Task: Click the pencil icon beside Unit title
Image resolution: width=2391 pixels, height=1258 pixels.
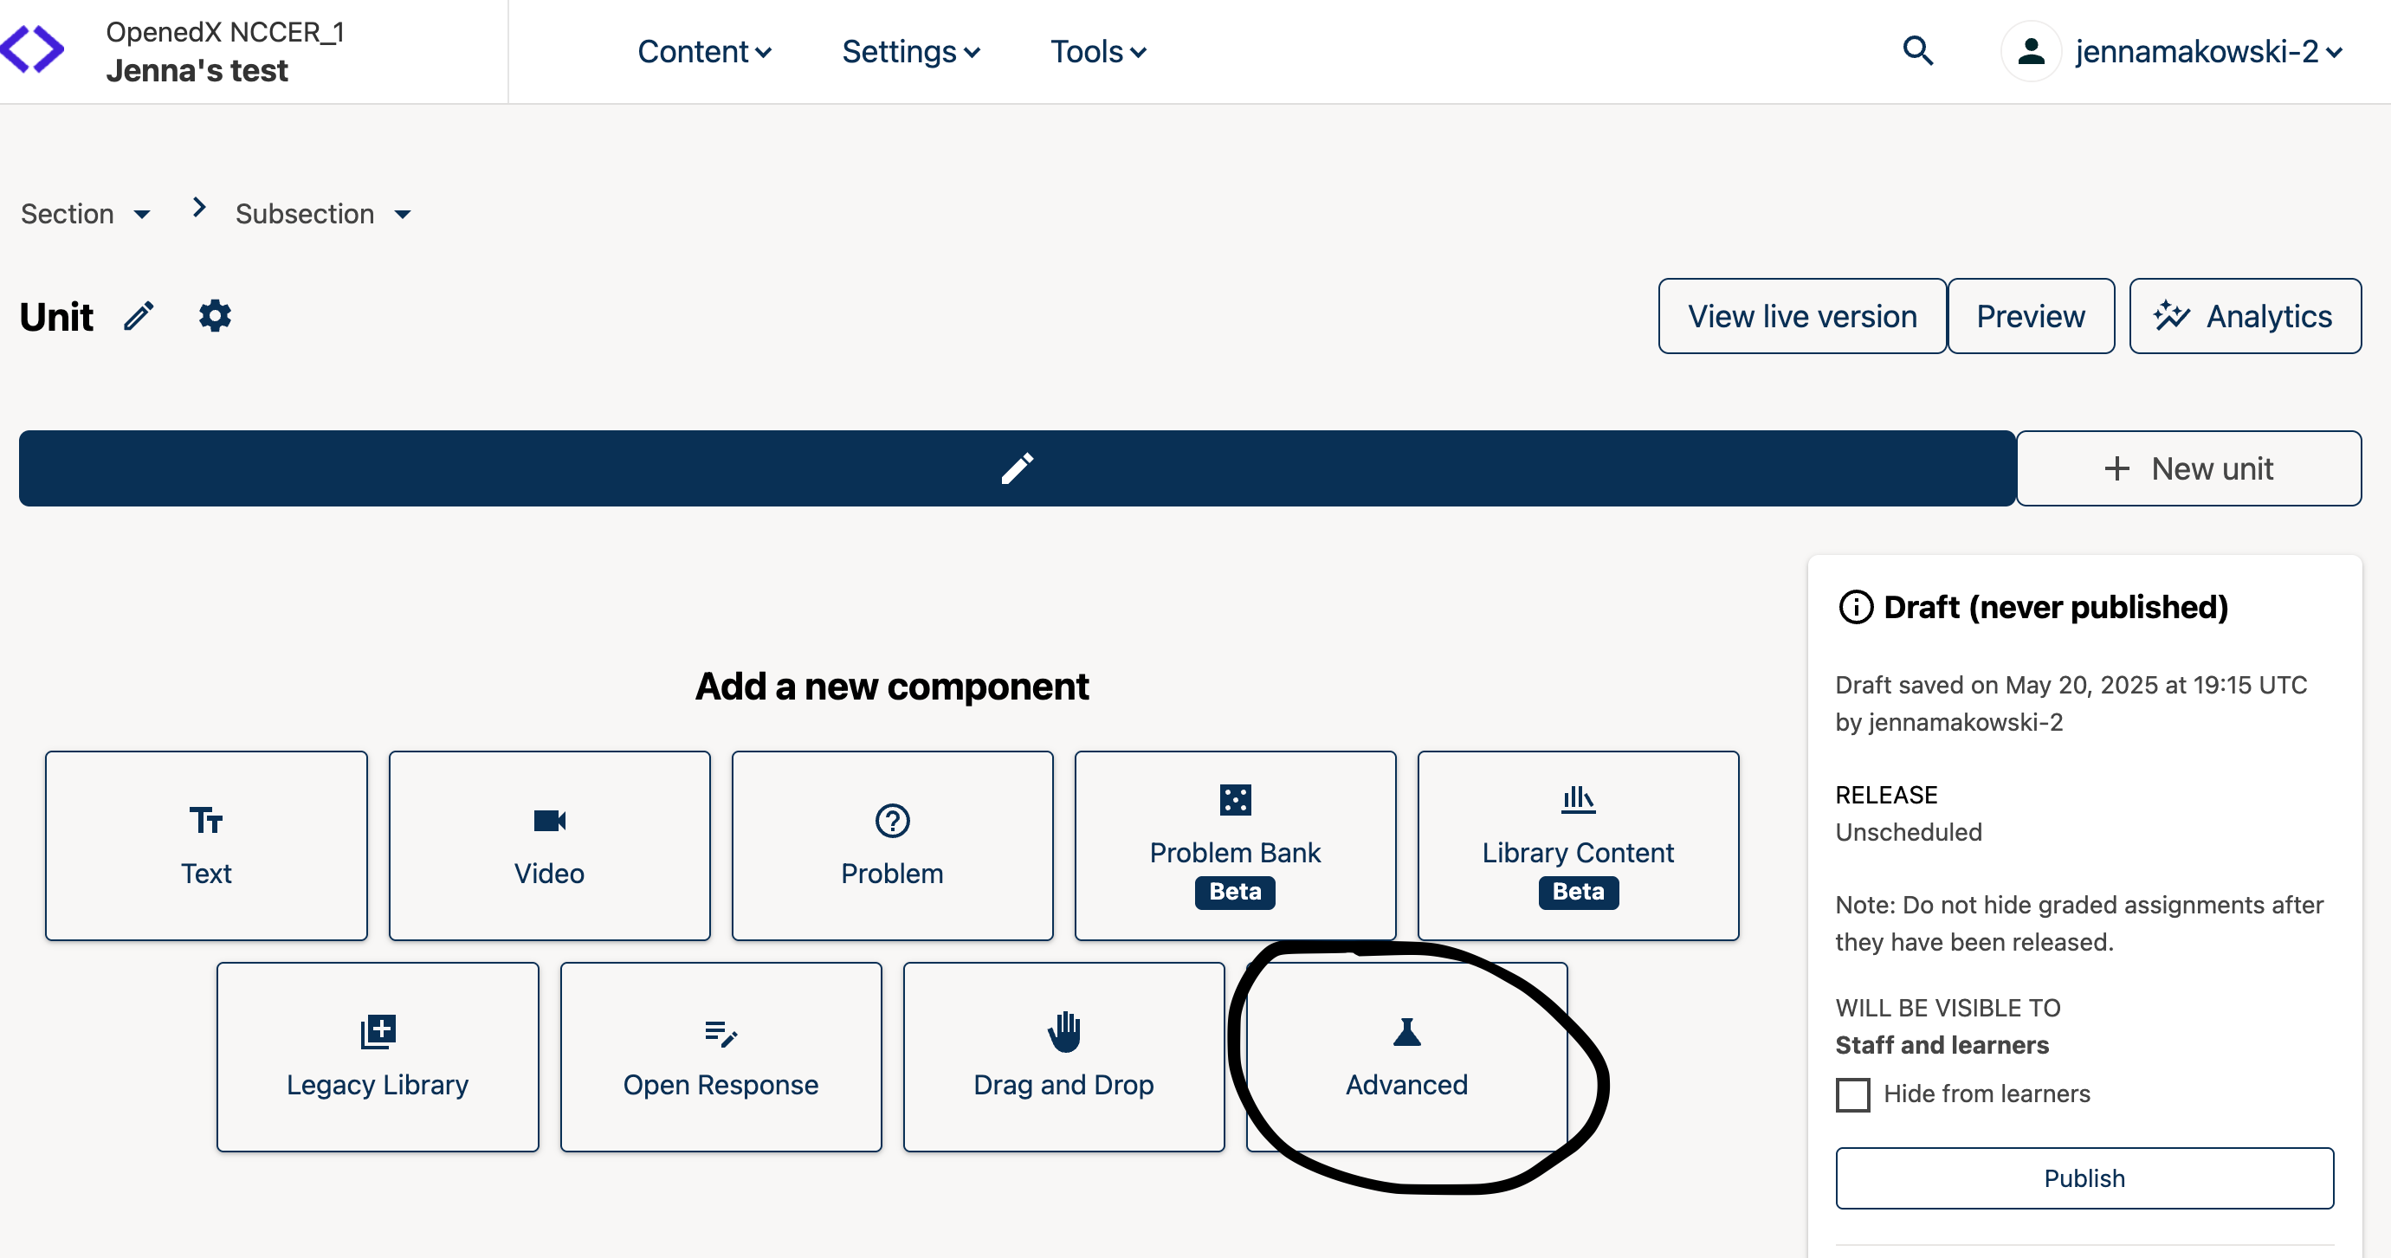Action: click(x=139, y=316)
